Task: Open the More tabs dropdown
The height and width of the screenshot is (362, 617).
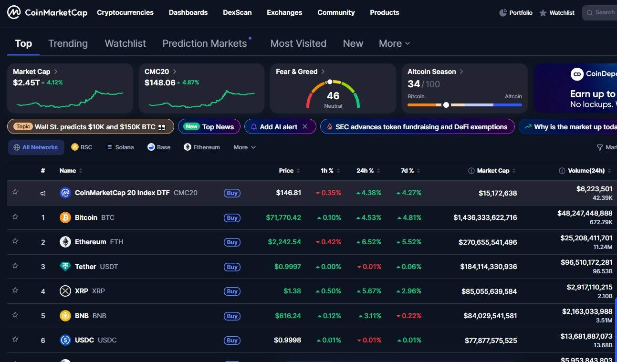Action: click(393, 43)
